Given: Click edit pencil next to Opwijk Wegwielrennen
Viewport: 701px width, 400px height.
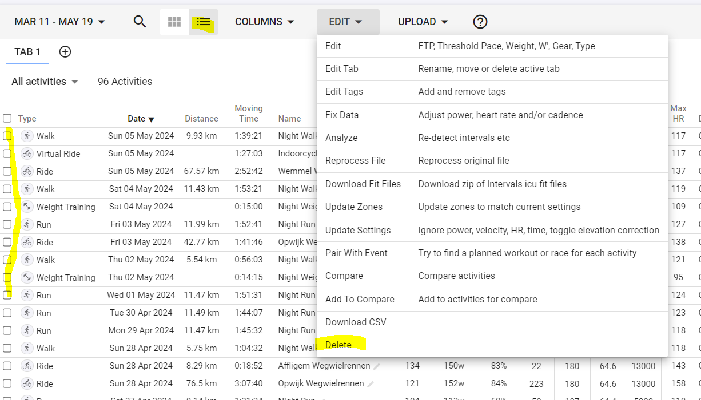Looking at the screenshot, I should tap(371, 384).
